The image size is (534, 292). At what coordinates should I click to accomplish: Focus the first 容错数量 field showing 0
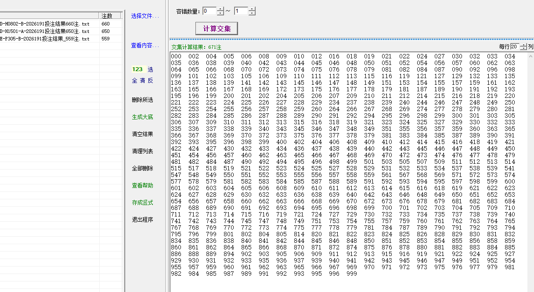pyautogui.click(x=209, y=11)
